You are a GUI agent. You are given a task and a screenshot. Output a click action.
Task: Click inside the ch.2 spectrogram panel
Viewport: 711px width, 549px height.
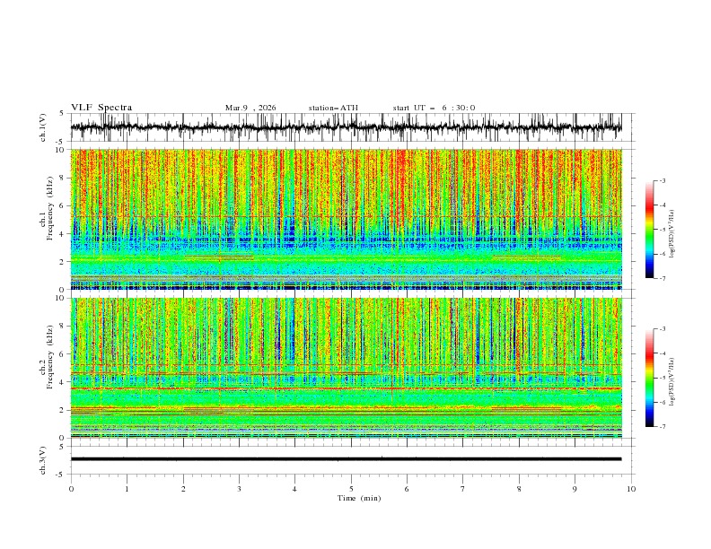click(346, 368)
